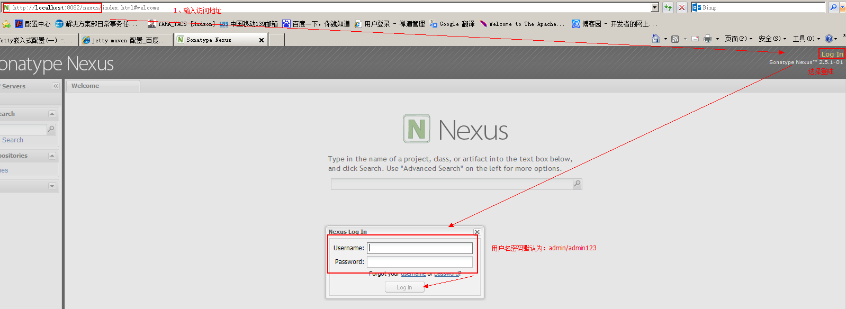Click the home page icon
Viewport: 846px width, 309px height.
coord(656,39)
